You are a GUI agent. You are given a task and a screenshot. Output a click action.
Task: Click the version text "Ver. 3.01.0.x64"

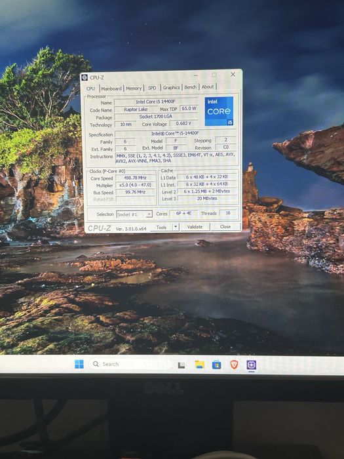(131, 229)
